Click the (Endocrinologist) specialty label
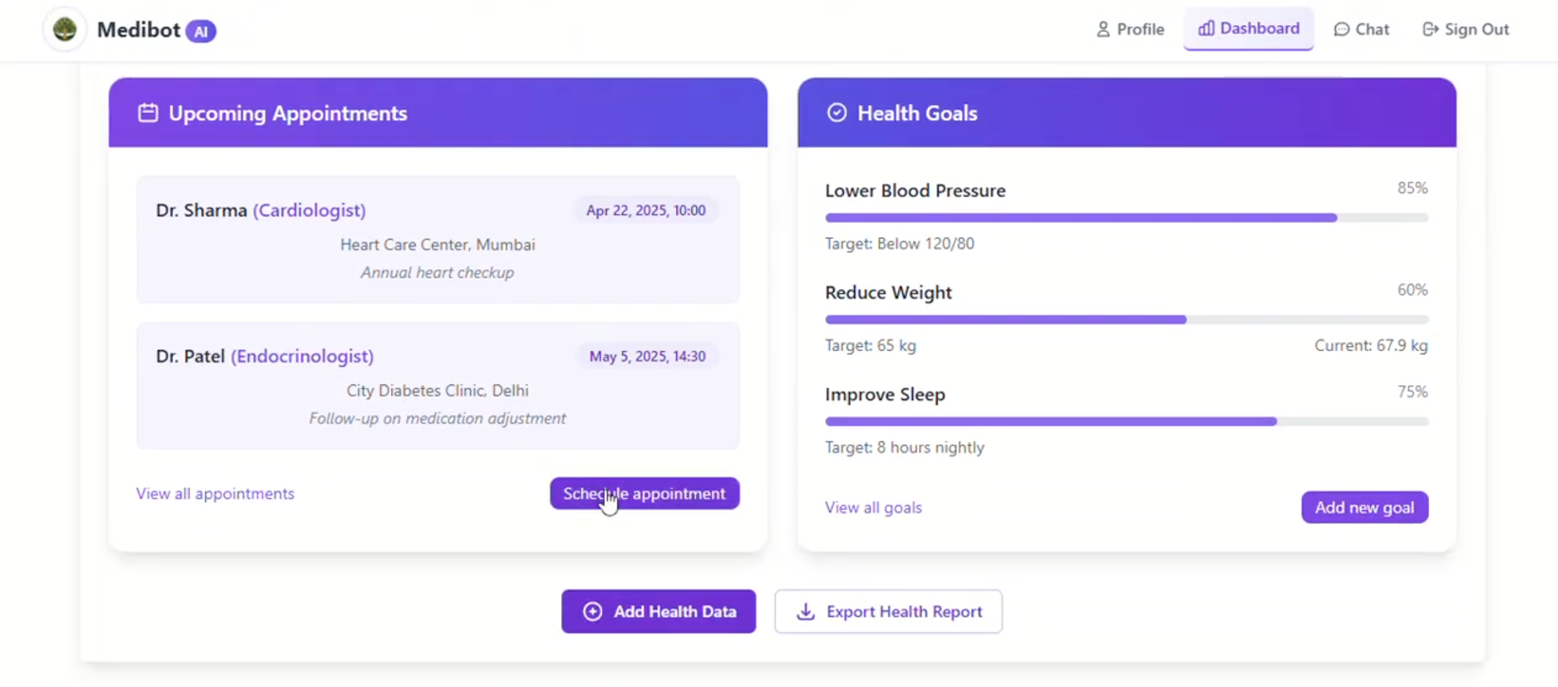 (302, 356)
